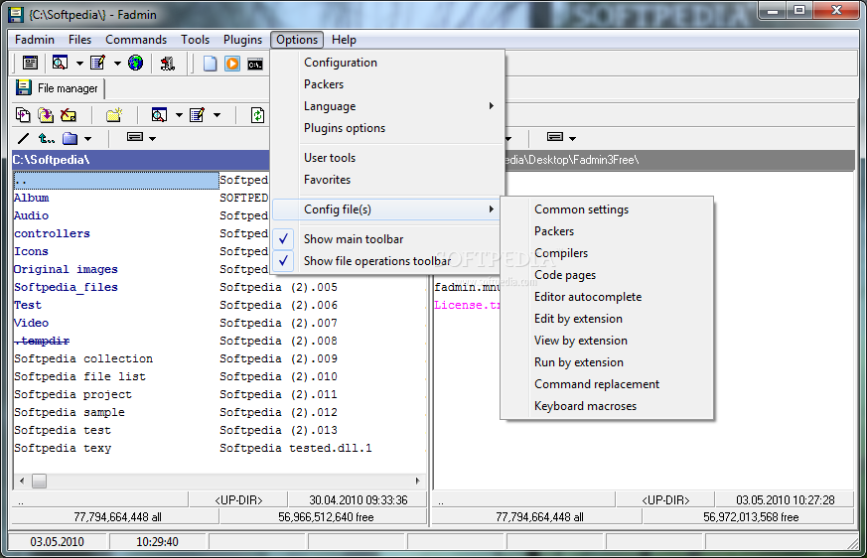867x558 pixels.
Task: Open dropdown arrow beside left panel drive selector
Action: point(153,139)
